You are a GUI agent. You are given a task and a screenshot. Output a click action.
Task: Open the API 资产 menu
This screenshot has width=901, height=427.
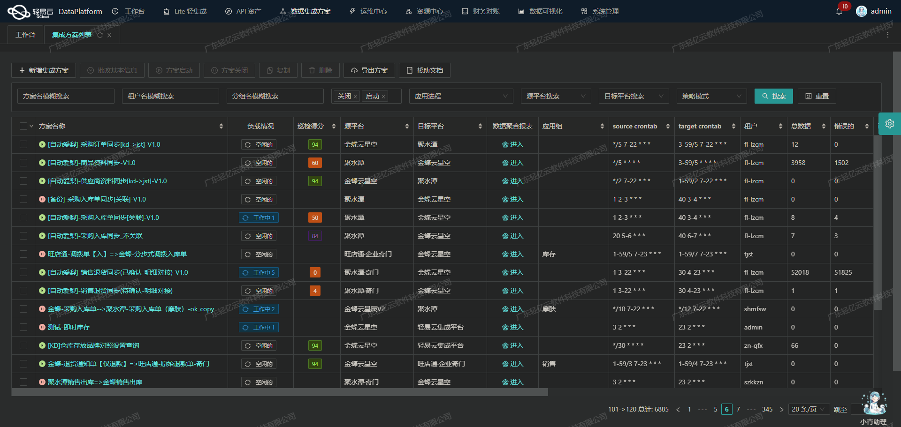243,11
